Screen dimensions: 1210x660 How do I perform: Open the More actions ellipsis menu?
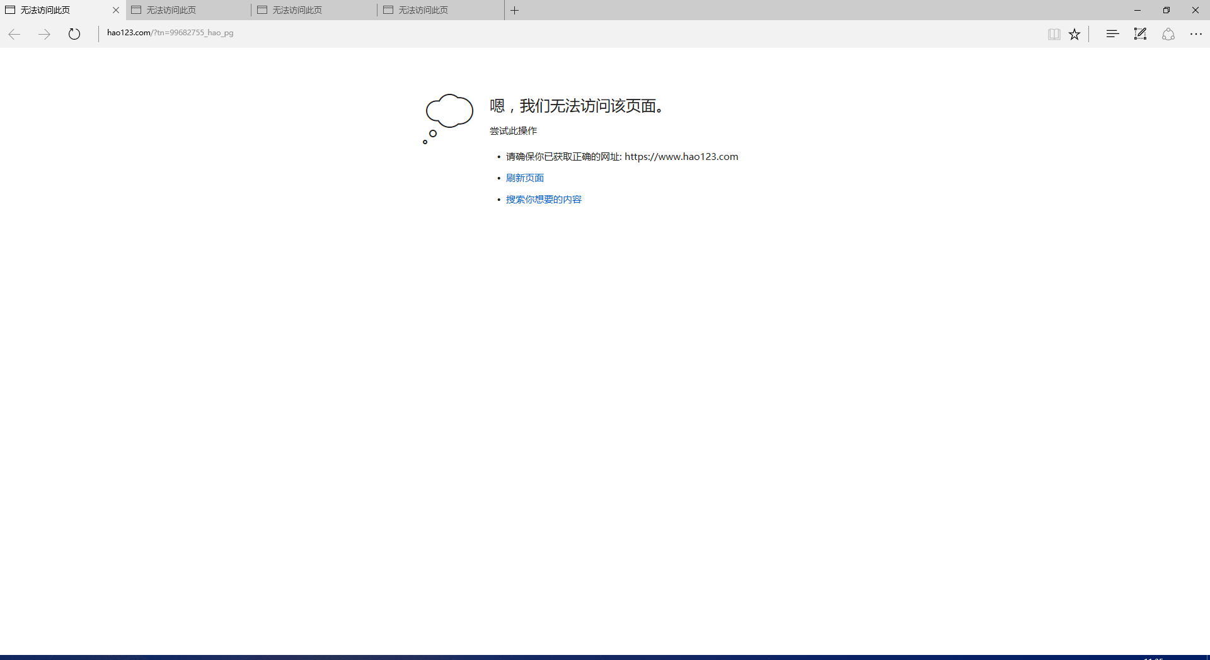tap(1196, 34)
